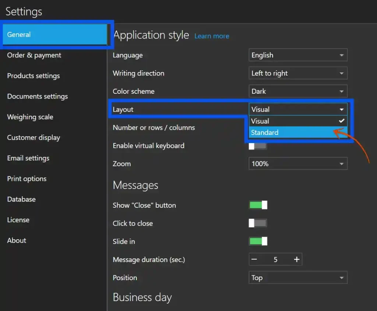377x311 pixels.
Task: Open Documents settings
Action: pos(37,96)
